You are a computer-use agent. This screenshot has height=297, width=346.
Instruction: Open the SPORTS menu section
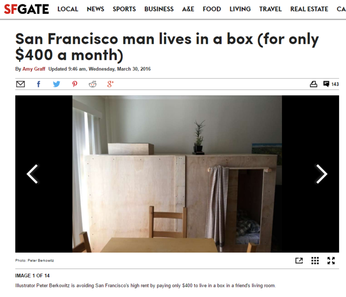[x=124, y=9]
